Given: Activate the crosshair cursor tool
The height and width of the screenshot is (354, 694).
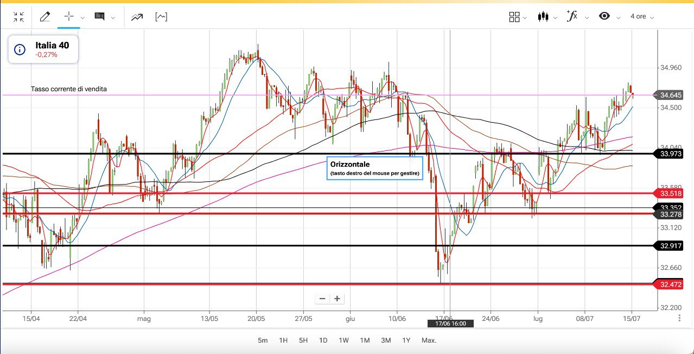Looking at the screenshot, I should click(x=69, y=16).
